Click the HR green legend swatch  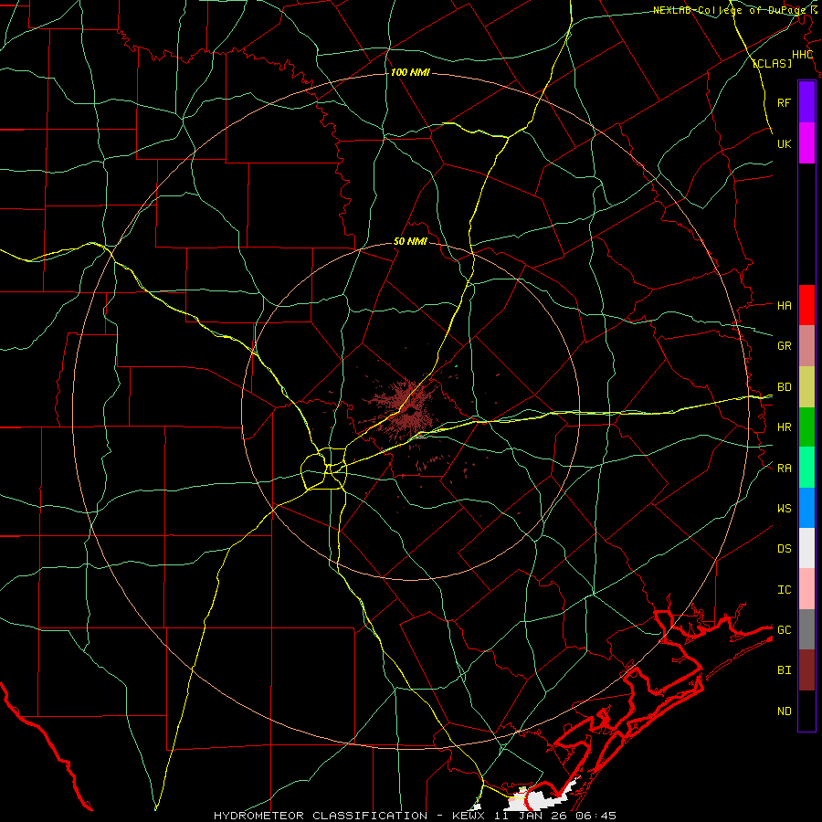tap(806, 427)
